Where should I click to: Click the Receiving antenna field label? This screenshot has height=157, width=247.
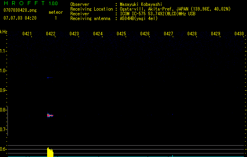[x=90, y=18]
